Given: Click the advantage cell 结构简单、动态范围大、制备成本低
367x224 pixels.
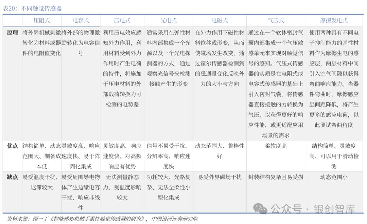Looking at the screenshot, I should tap(42, 156).
